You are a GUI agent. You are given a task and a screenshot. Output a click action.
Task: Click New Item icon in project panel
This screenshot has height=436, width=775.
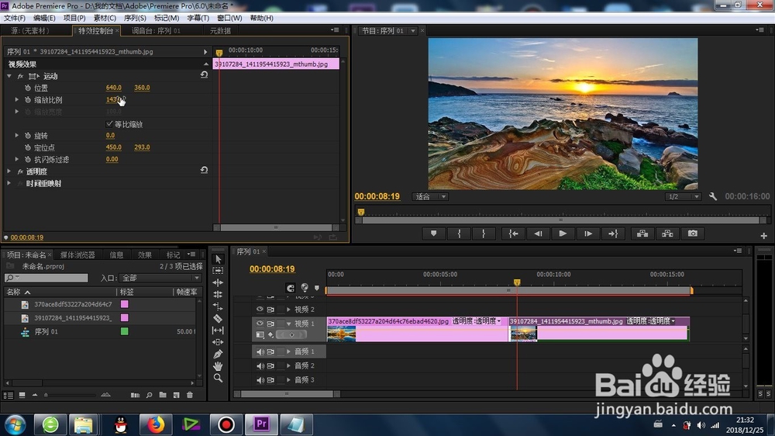pos(177,395)
